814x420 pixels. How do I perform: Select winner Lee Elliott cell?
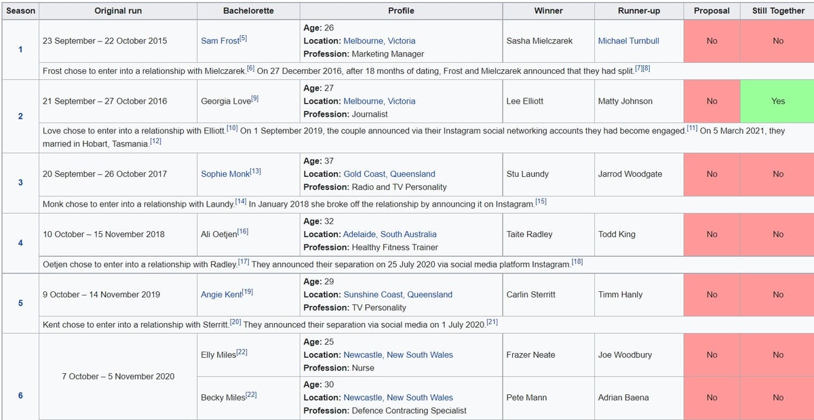[x=548, y=101]
